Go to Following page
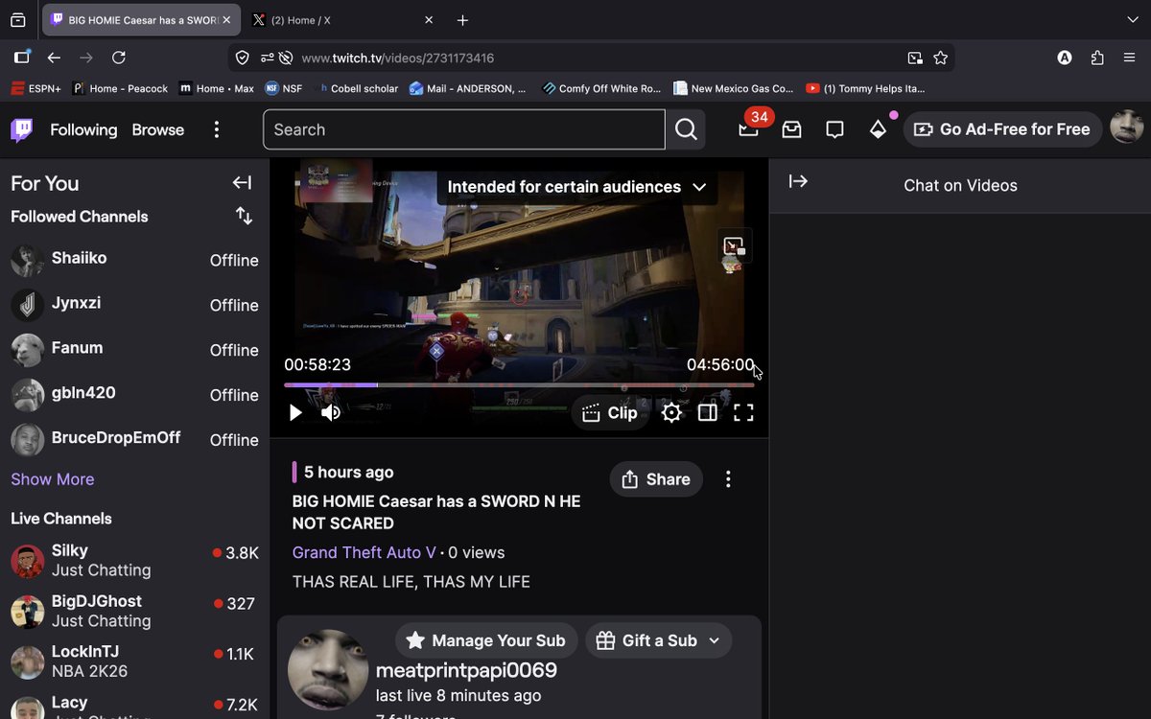This screenshot has width=1151, height=719. coord(83,129)
